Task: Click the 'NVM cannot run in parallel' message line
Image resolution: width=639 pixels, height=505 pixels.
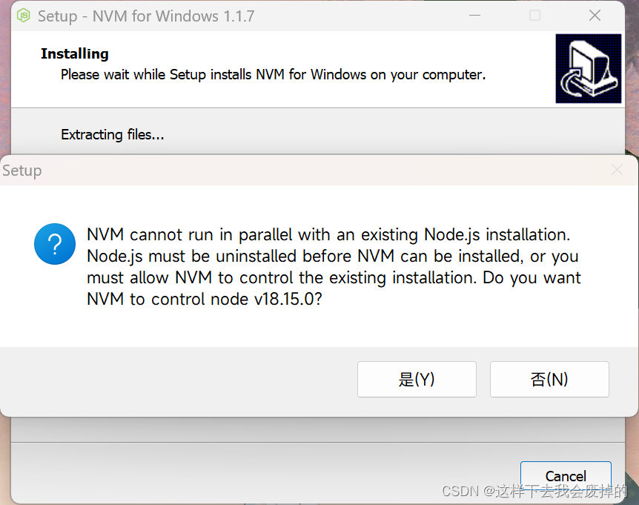Action: coord(328,235)
